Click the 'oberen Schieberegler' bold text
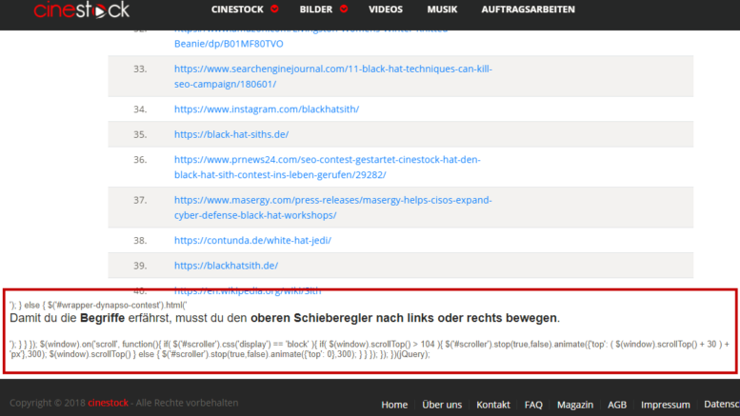Viewport: 740px width, 416px height. coord(311,318)
